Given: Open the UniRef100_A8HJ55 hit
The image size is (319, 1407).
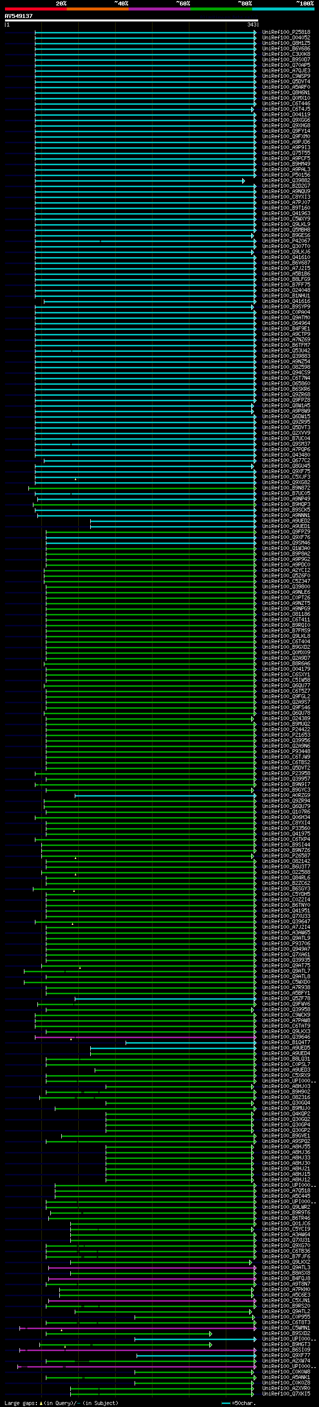Looking at the screenshot, I should (x=286, y=1146).
